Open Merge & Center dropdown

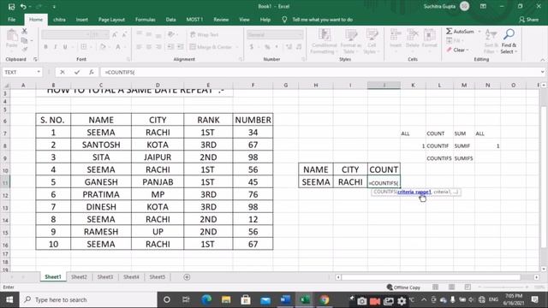(237, 47)
